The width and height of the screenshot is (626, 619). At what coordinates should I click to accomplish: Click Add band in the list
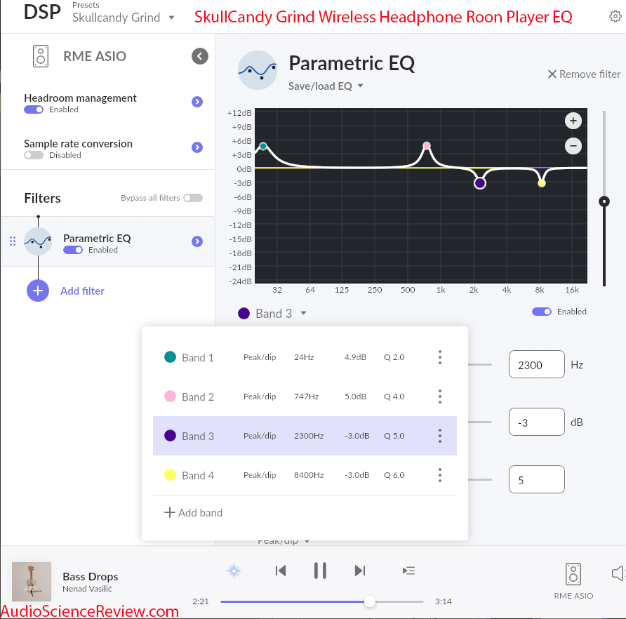coord(193,513)
